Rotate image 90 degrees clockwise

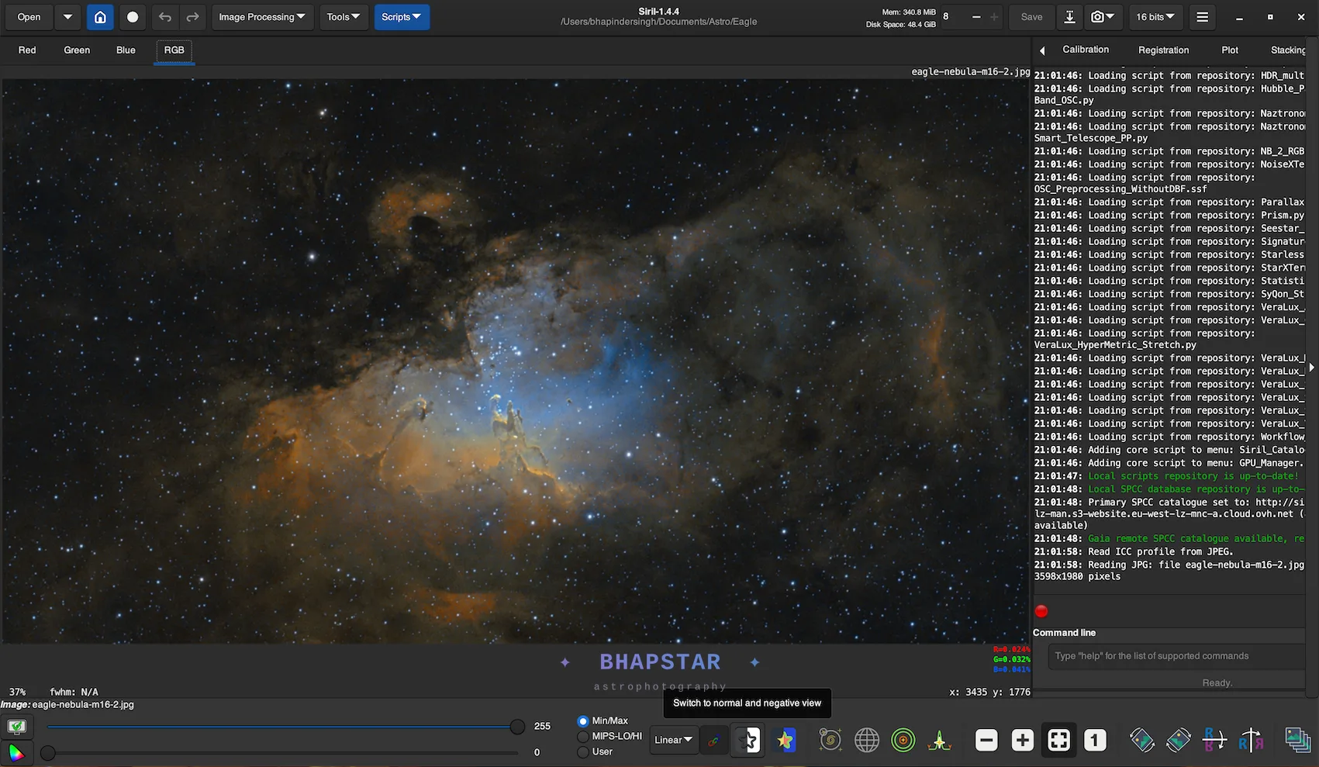click(1178, 741)
